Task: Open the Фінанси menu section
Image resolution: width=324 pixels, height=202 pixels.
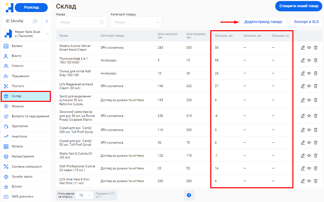Action: [x=18, y=106]
